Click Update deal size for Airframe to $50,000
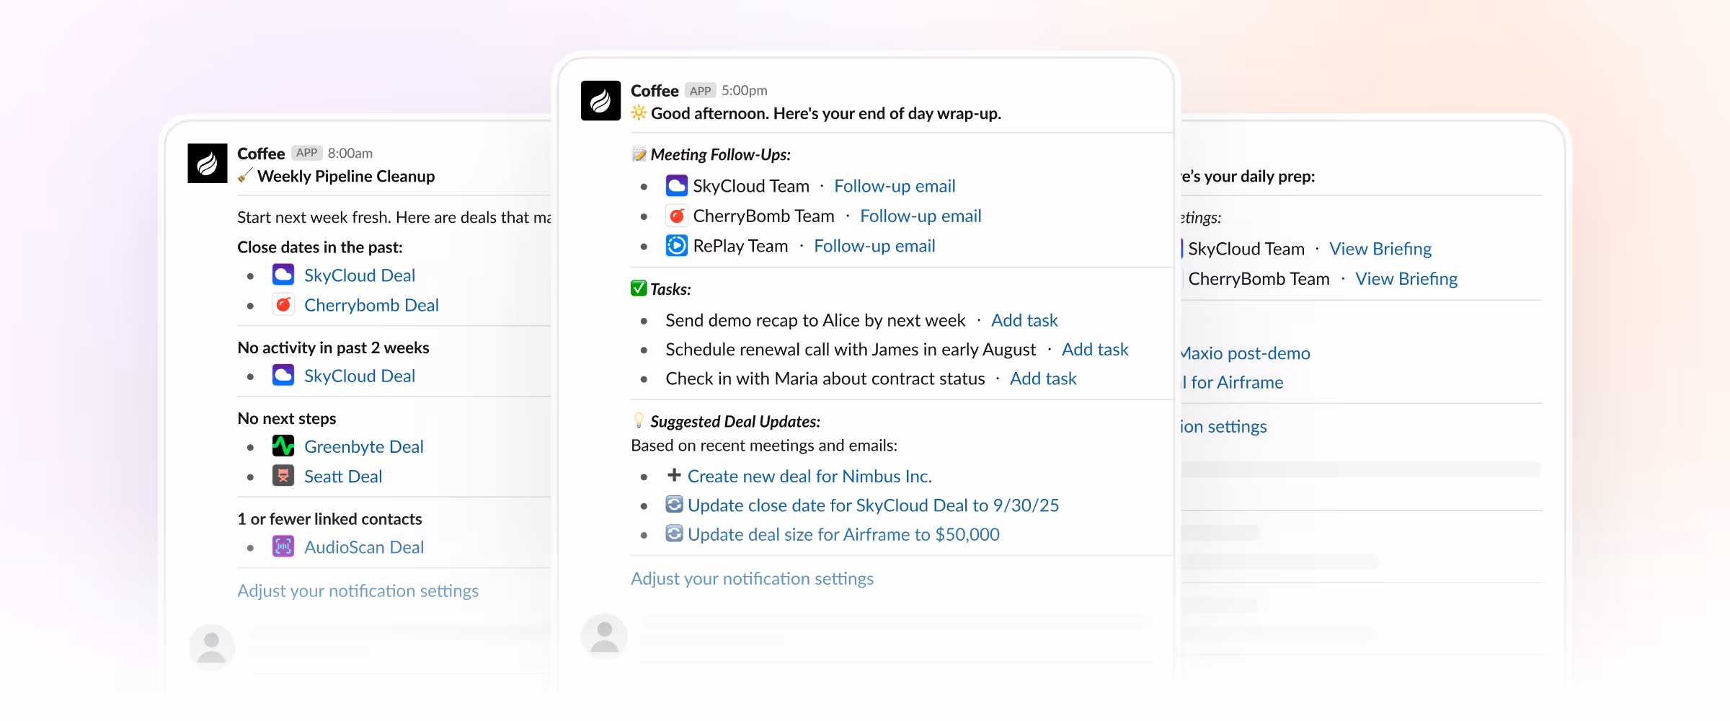1730x721 pixels. pyautogui.click(x=843, y=534)
